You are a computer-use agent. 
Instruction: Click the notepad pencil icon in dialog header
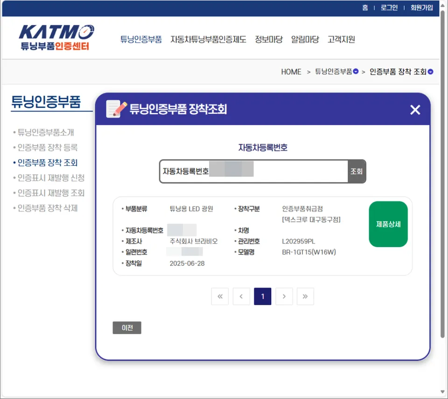tap(116, 109)
